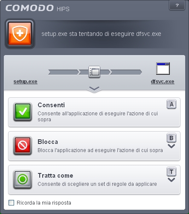Expand details chevron below the process flow
The height and width of the screenshot is (214, 189).
click(x=94, y=89)
